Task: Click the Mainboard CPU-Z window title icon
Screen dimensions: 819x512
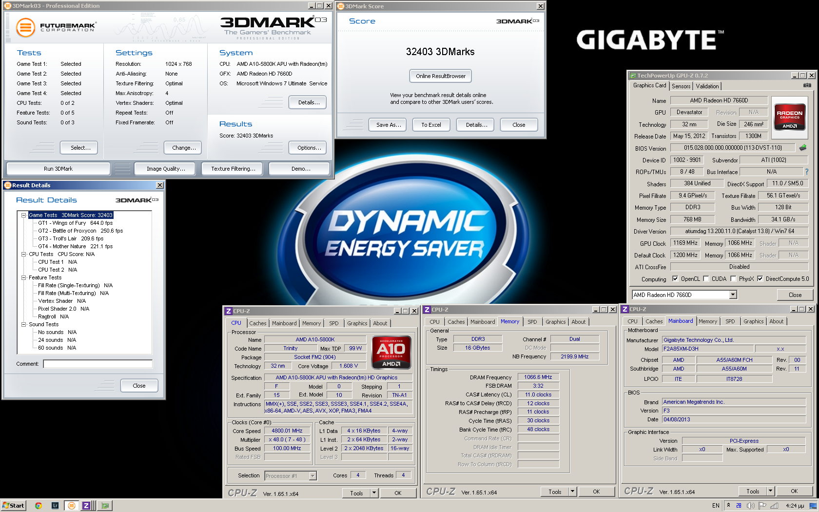Action: 625,309
